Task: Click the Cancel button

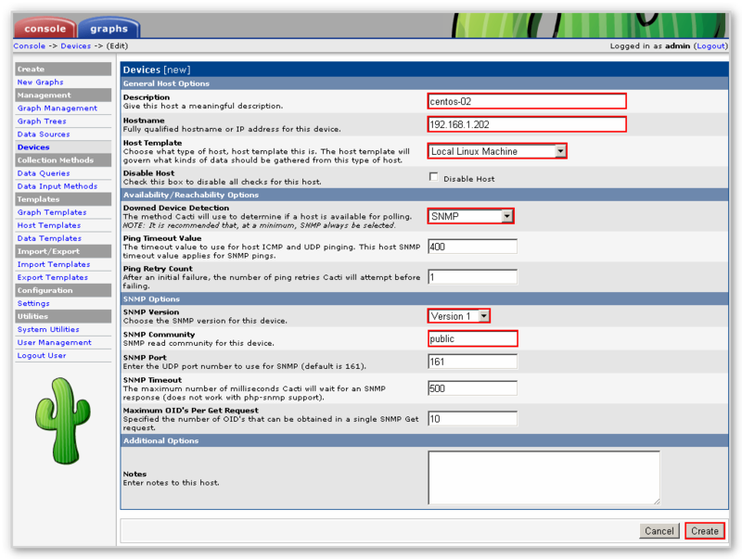Action: pos(659,530)
